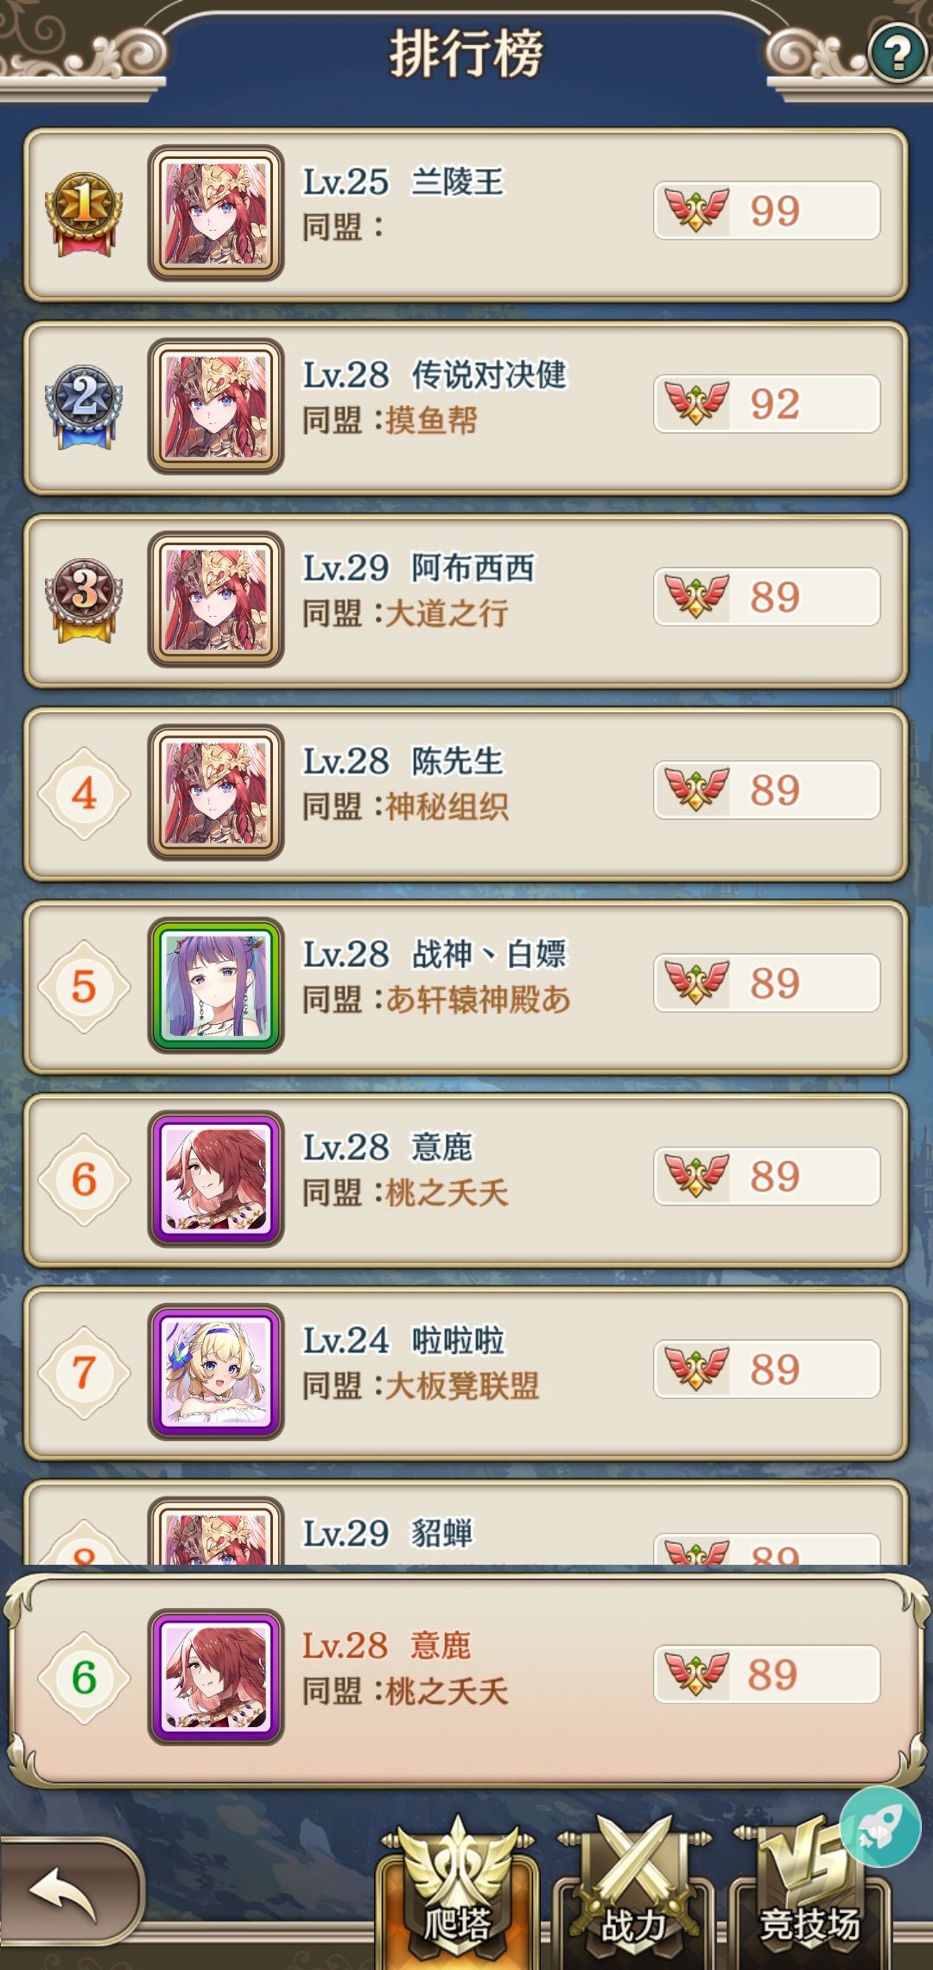Tap the floating rocket icon

pyautogui.click(x=881, y=1825)
